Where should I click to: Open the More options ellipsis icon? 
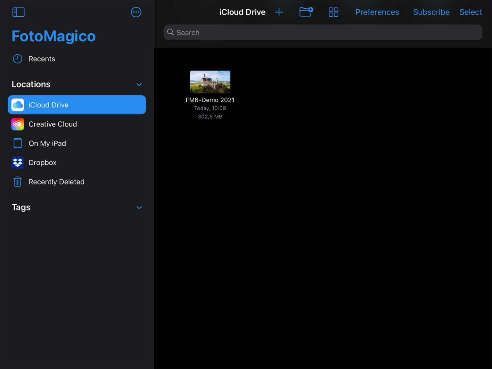[136, 12]
